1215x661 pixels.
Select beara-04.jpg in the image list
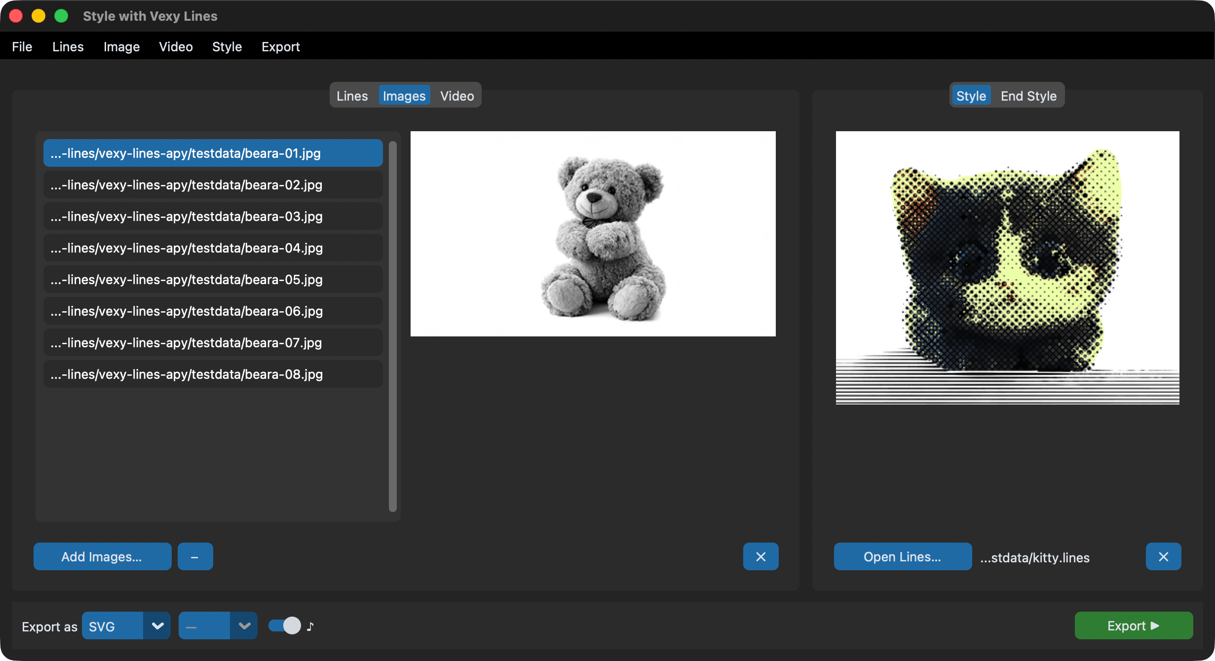coord(213,248)
